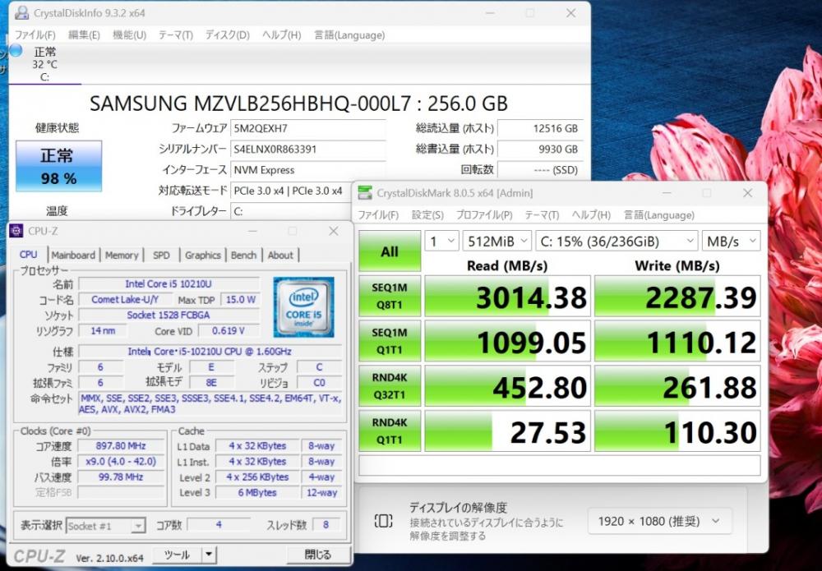Open 編集(E) menu in CrystalDiskInfo
822x571 pixels.
84,35
